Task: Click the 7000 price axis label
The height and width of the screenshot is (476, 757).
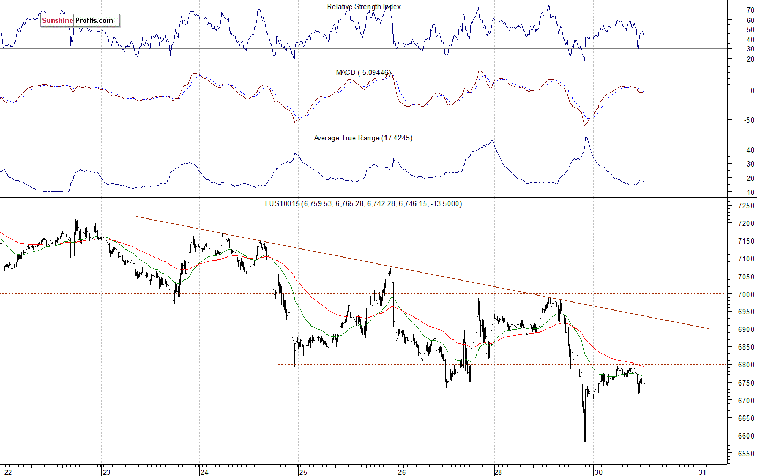Action: pyautogui.click(x=746, y=294)
